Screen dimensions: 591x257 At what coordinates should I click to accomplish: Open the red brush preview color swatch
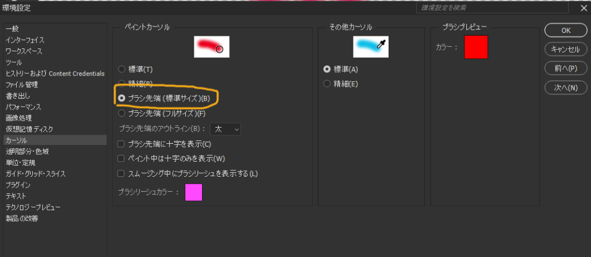[476, 47]
